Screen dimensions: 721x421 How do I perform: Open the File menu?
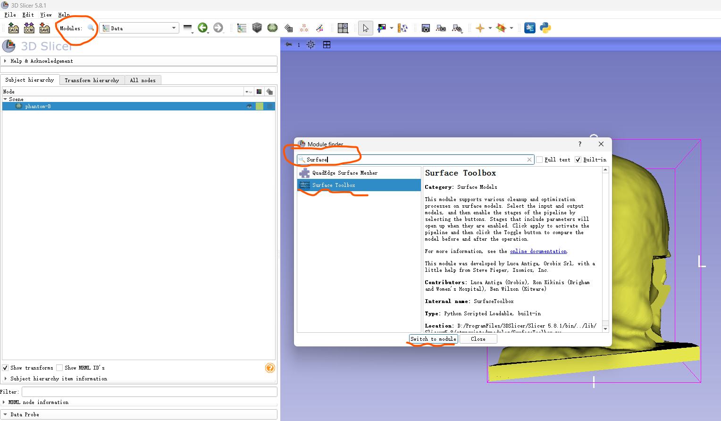coord(10,15)
